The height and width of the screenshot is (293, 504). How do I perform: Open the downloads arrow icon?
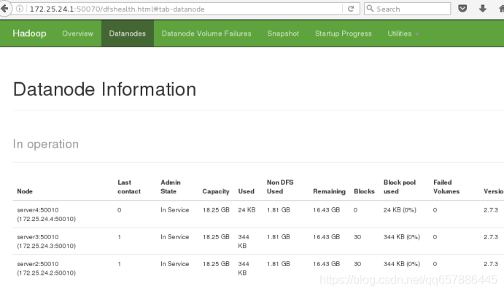tap(482, 9)
